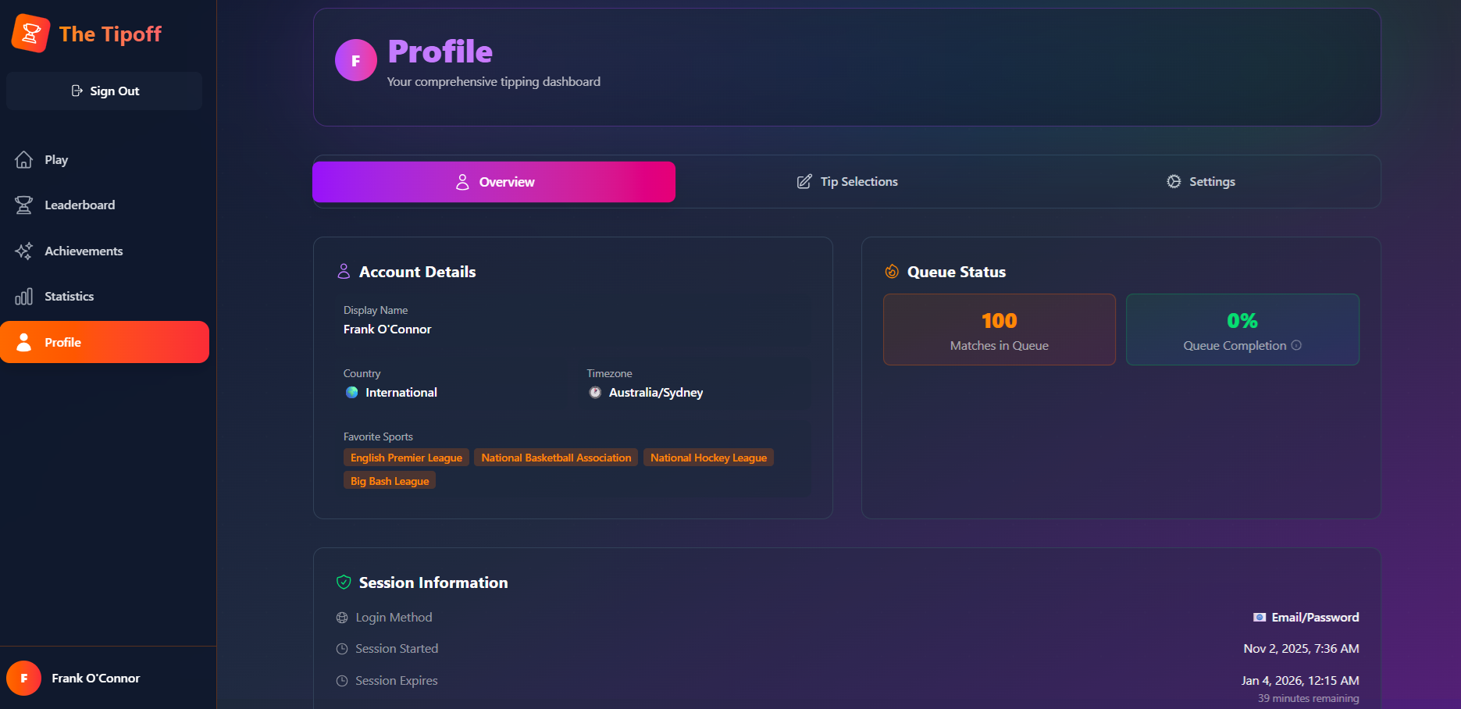View the Statistics page
Image resolution: width=1461 pixels, height=709 pixels.
pos(69,297)
